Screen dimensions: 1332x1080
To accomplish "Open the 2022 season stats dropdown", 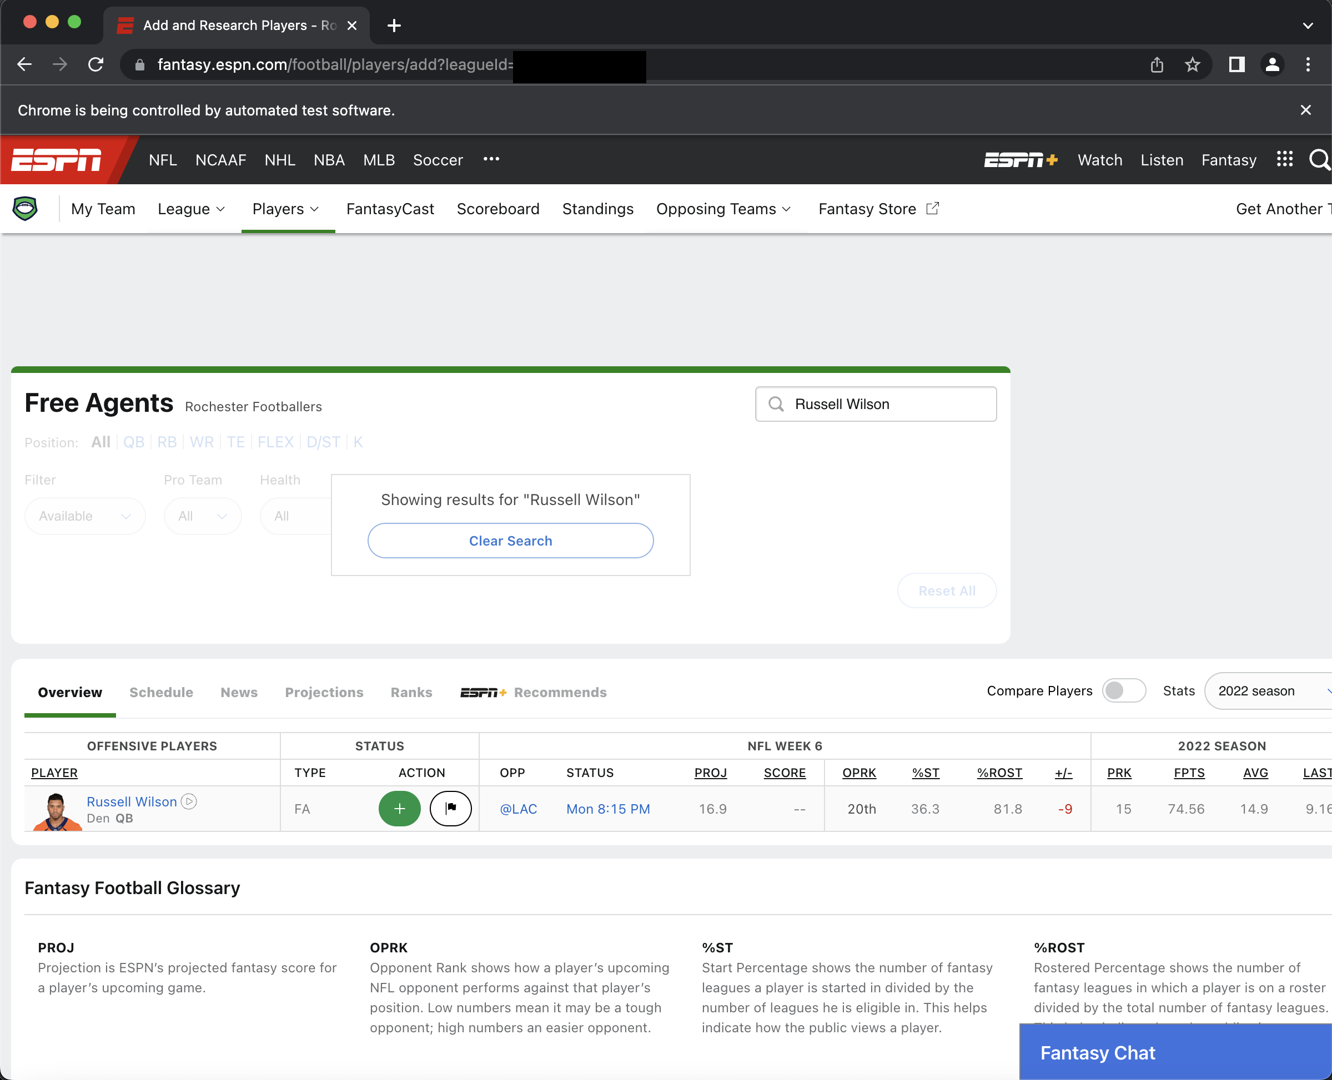I will tap(1269, 690).
